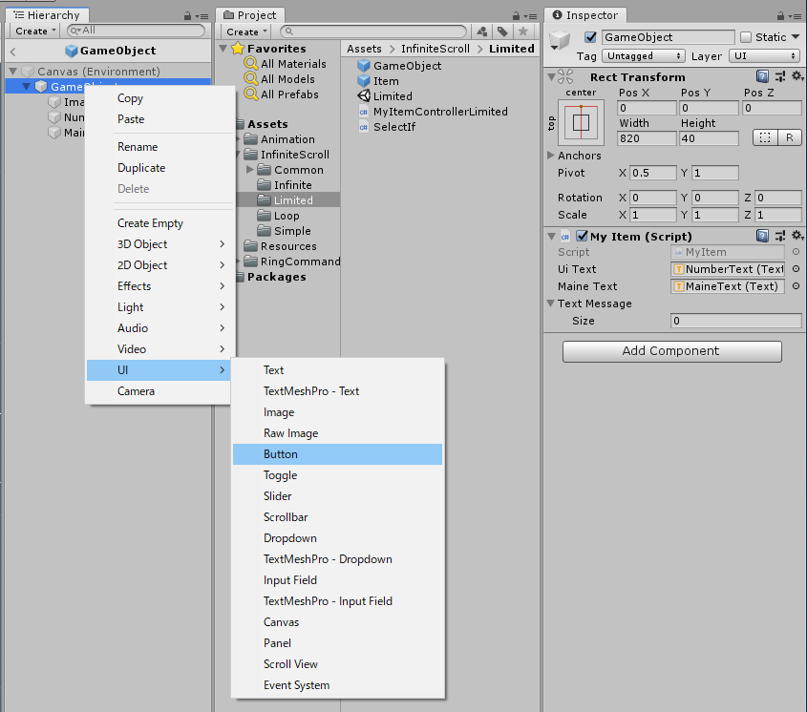Collapse the Favorites tree
This screenshot has height=712, width=807.
[x=223, y=49]
